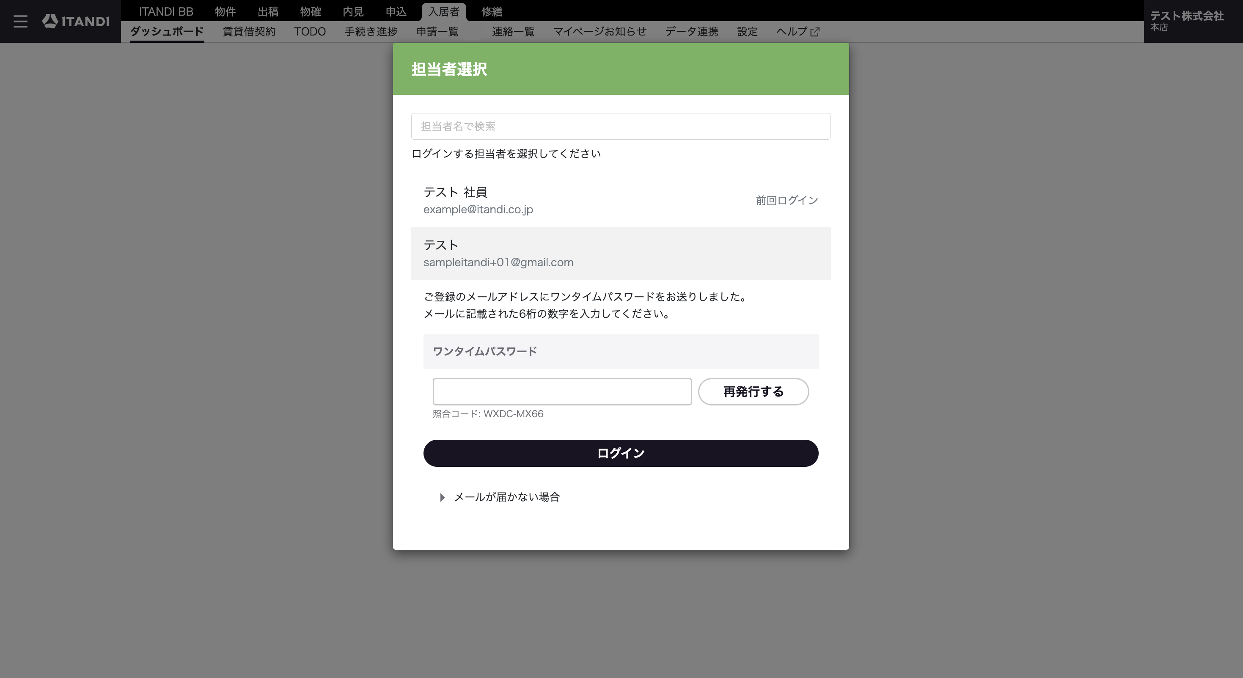Go to 賃貸借契約 page

click(x=249, y=31)
